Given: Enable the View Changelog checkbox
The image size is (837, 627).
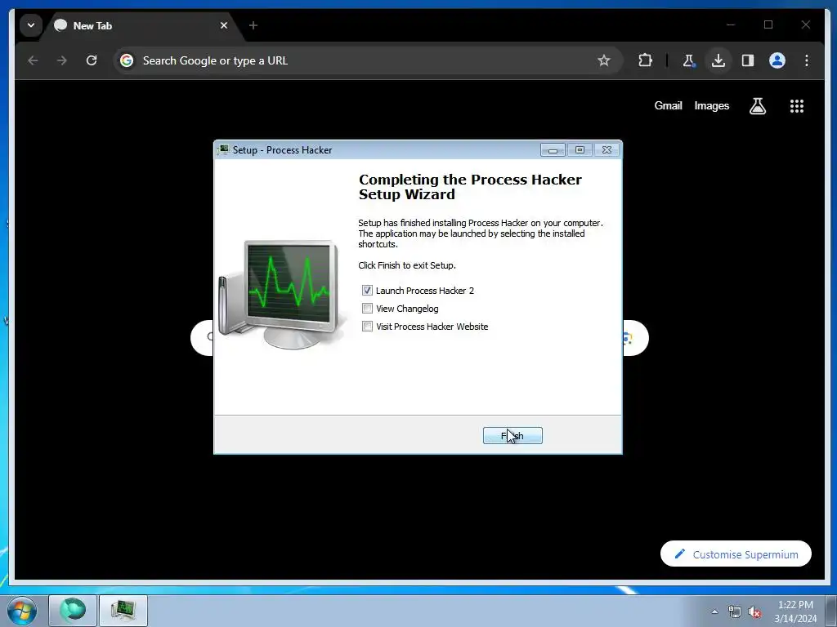Looking at the screenshot, I should 367,308.
